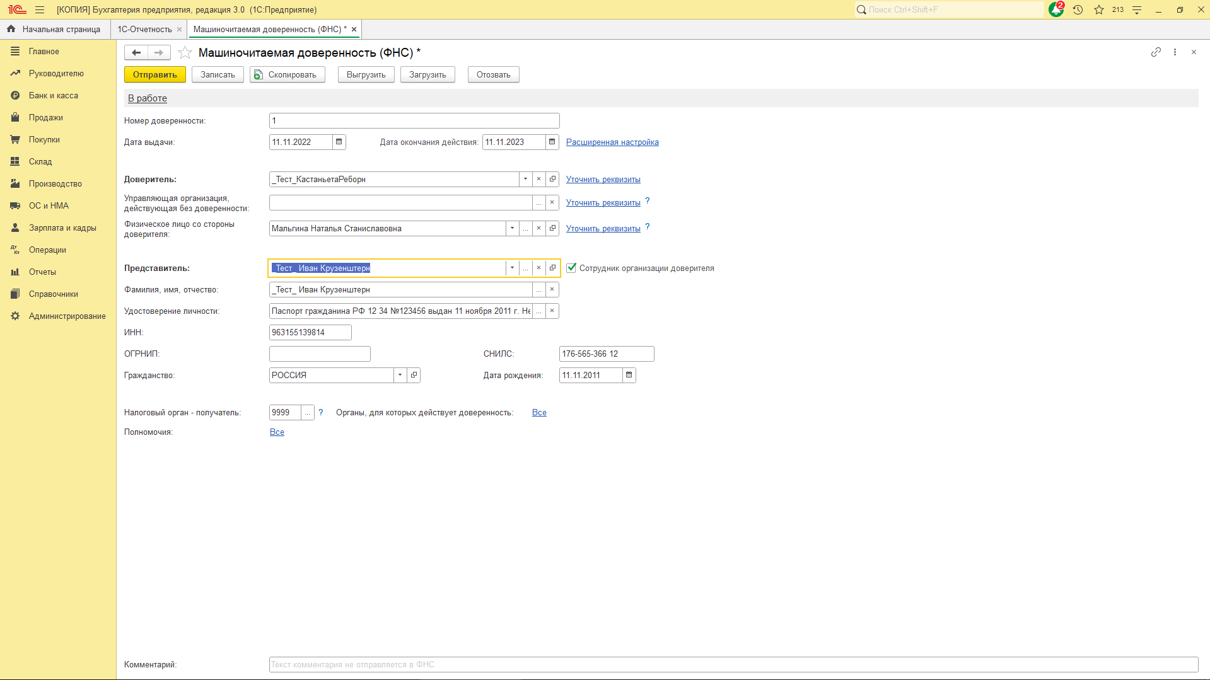This screenshot has width=1210, height=680.
Task: Open favorites star in title bar
Action: tap(1099, 9)
